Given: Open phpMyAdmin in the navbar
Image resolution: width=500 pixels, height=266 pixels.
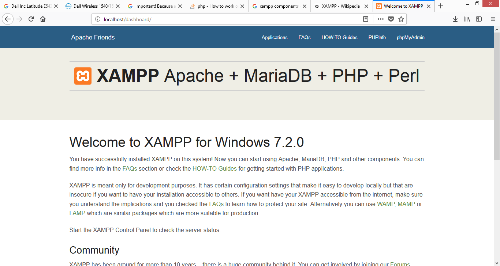Looking at the screenshot, I should 411,37.
